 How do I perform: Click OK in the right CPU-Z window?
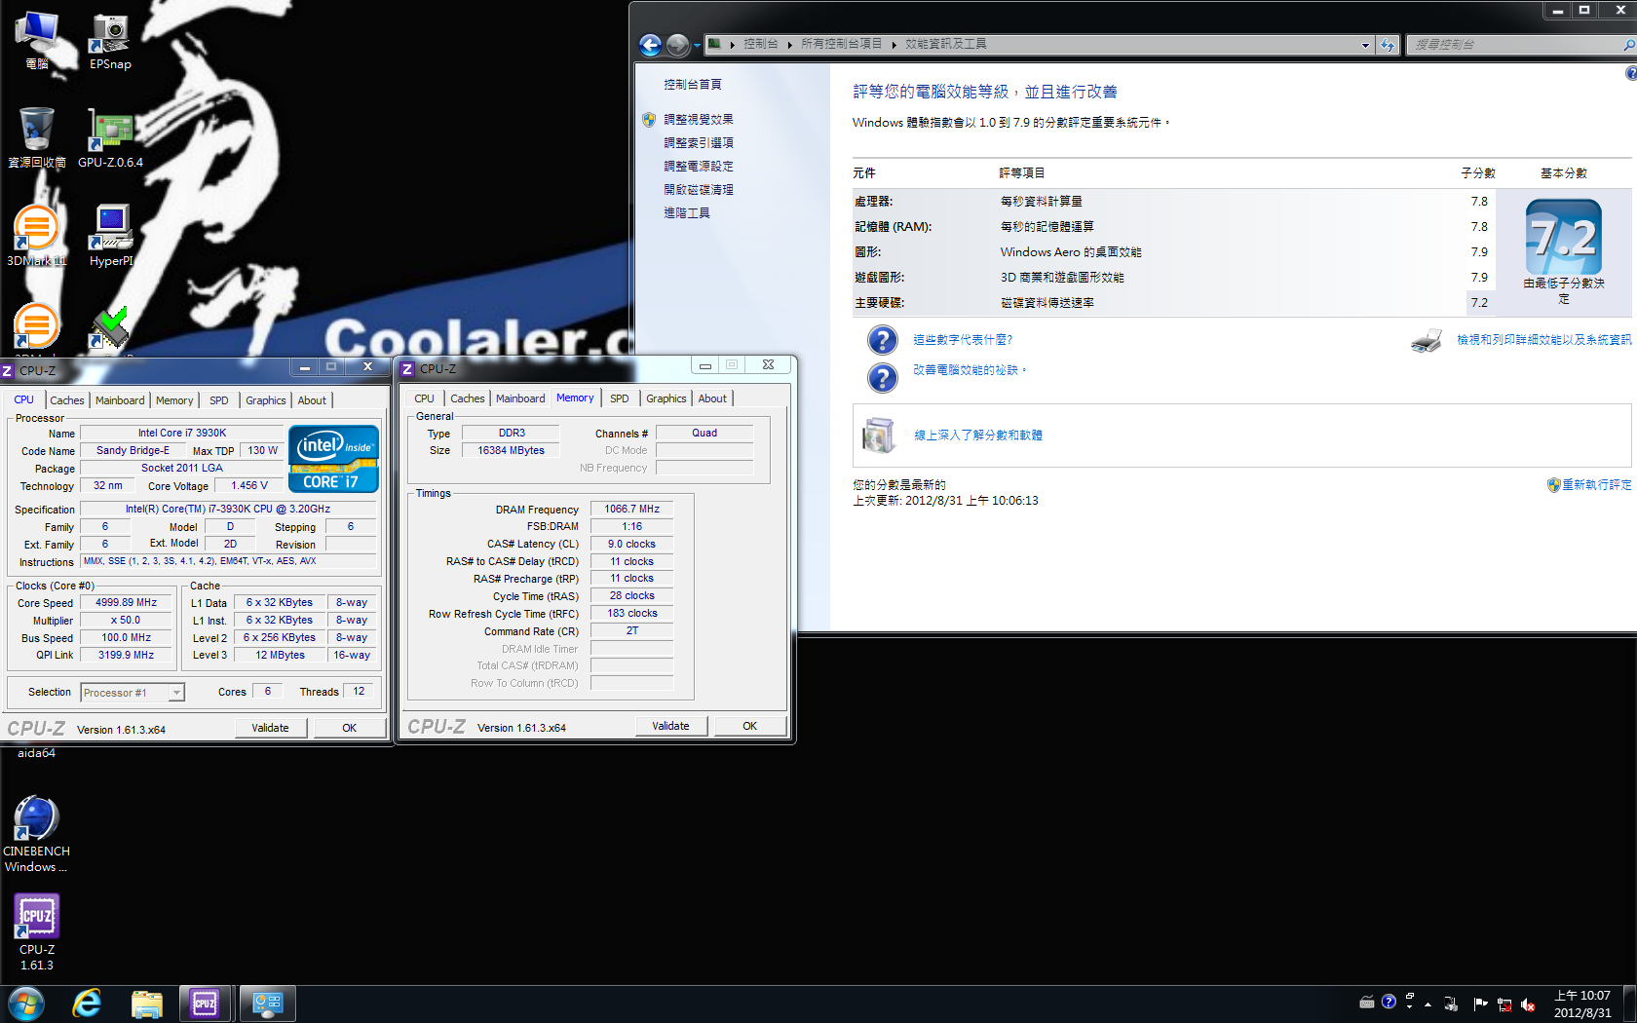point(749,726)
